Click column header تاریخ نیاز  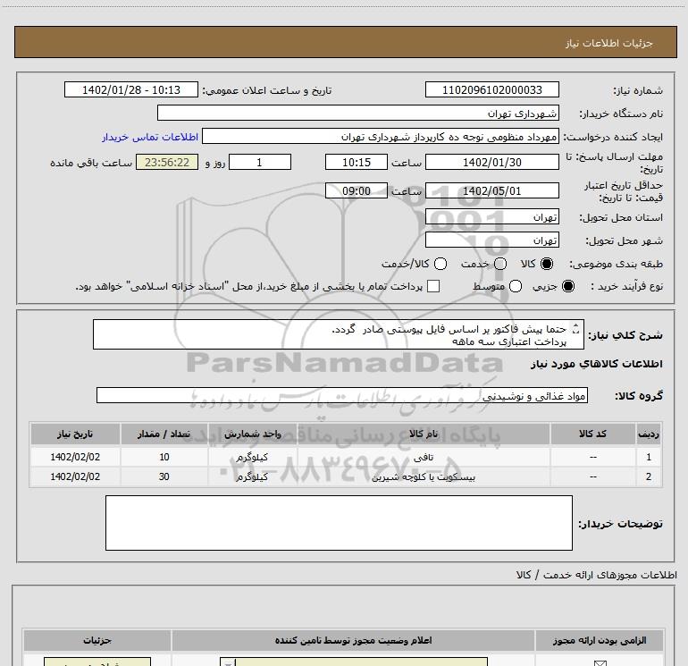pos(75,434)
